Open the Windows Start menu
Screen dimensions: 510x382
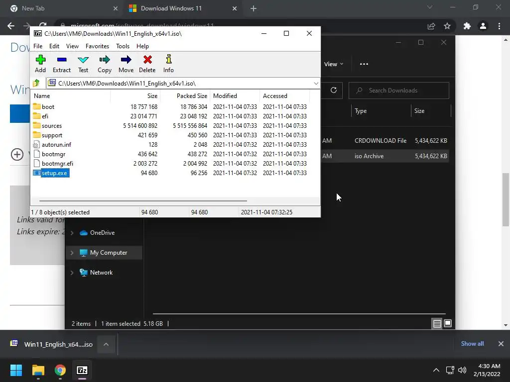click(x=16, y=370)
